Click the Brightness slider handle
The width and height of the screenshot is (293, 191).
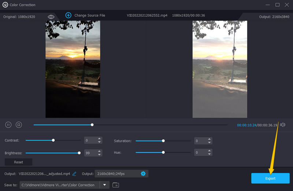pos(79,153)
